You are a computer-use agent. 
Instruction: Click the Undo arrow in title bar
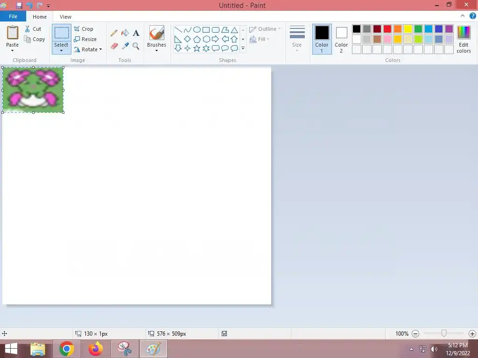point(29,6)
